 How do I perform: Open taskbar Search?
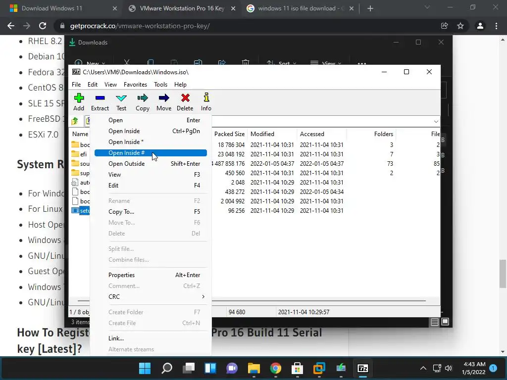(167, 368)
